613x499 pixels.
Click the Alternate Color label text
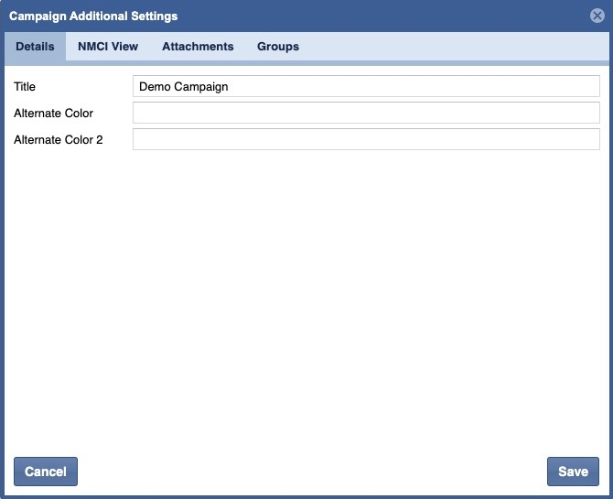[x=53, y=114]
